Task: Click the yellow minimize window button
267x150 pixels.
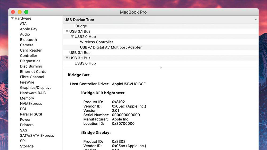Action: (x=19, y=12)
